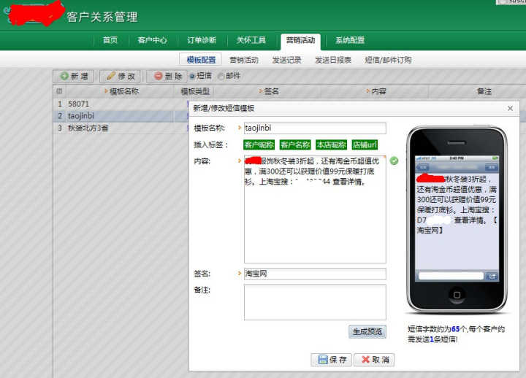526x378 pixels.
Task: Insert the 客户昵称 tag
Action: click(x=259, y=144)
